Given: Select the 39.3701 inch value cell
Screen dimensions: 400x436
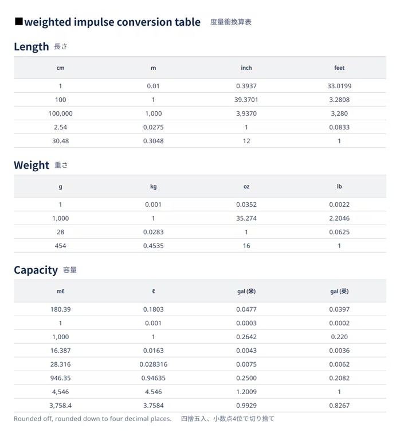Looking at the screenshot, I should point(246,100).
